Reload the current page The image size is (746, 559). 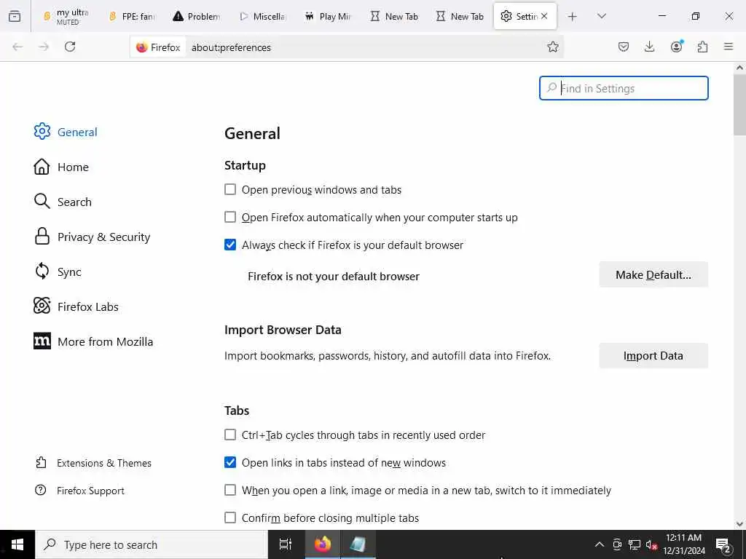tap(70, 47)
